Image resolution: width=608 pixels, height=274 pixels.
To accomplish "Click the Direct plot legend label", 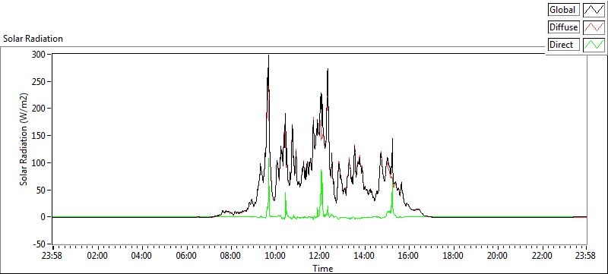I will click(564, 45).
